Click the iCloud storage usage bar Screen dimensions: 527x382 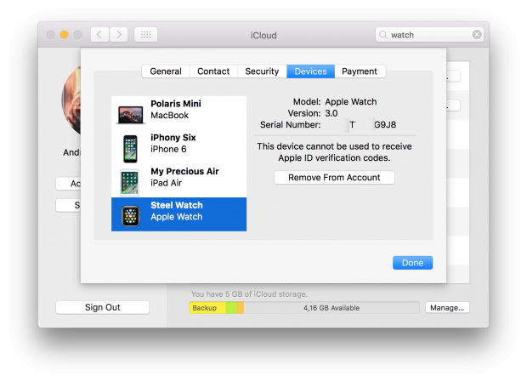304,308
